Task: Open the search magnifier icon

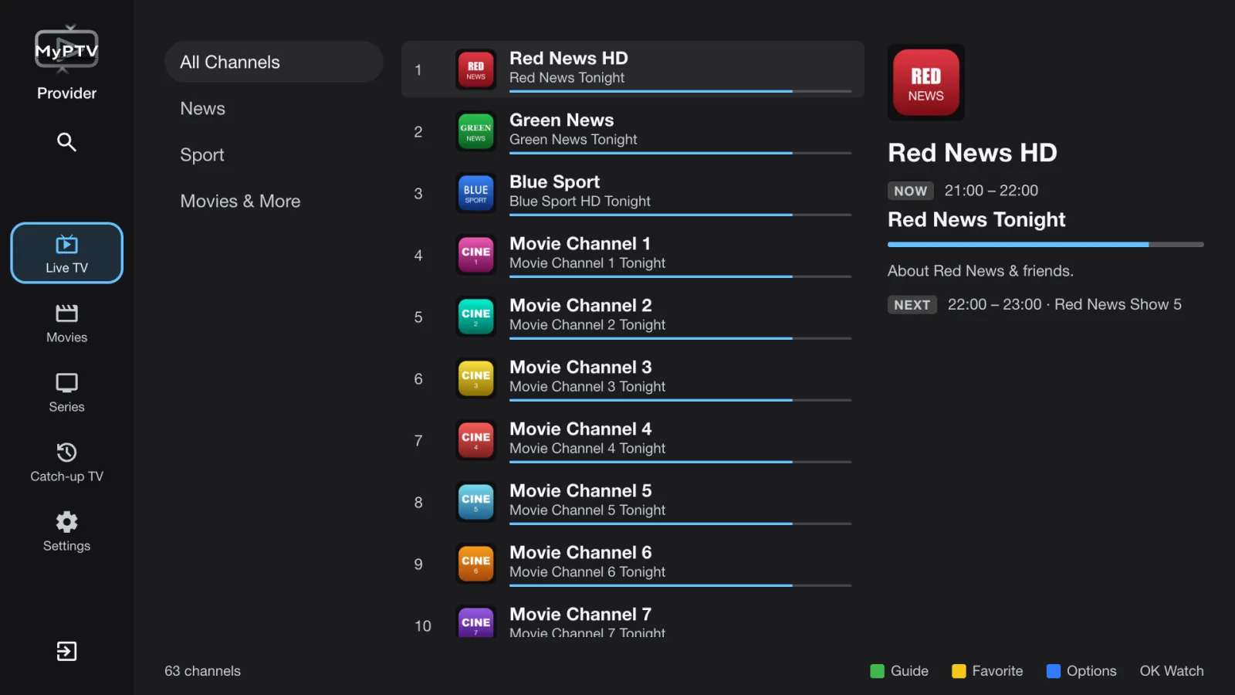Action: [66, 142]
